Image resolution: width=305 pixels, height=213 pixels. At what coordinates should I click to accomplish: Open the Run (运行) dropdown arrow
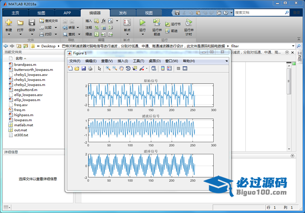[x=142, y=35]
